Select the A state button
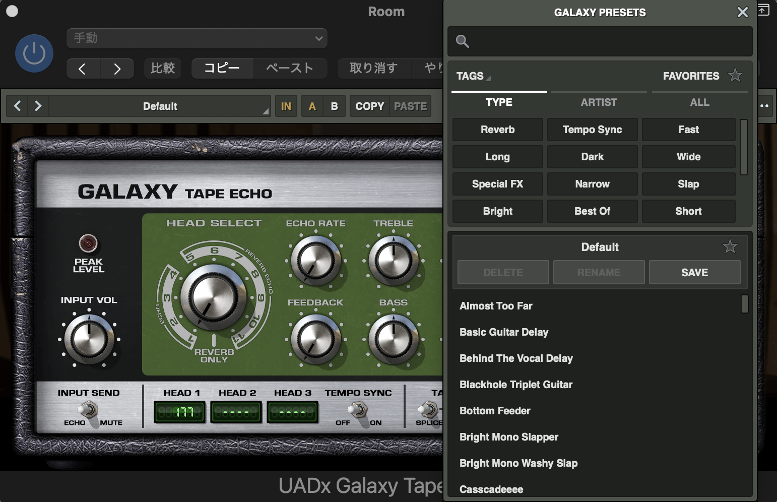The width and height of the screenshot is (777, 502). click(x=312, y=106)
